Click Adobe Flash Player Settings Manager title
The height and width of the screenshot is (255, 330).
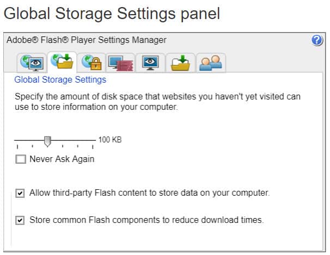pos(87,40)
